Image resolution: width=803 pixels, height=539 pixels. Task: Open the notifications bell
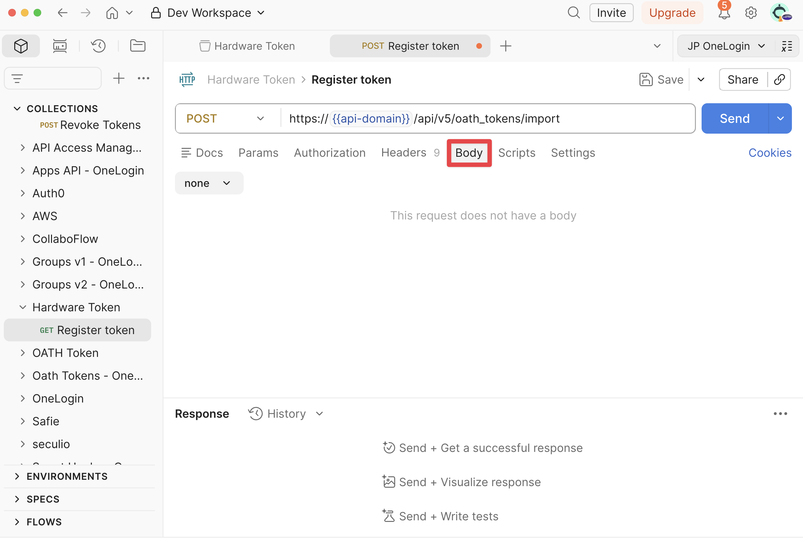[x=724, y=13]
